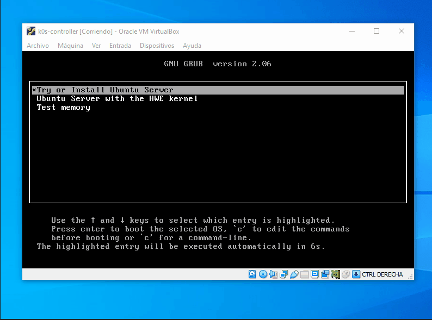This screenshot has height=320, width=432.
Task: Click the window resize grip in status bar
Action: (411, 277)
